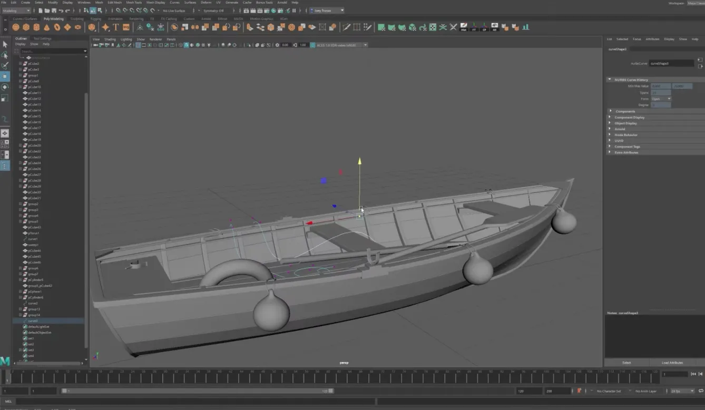Open the Modeling menu set dropdown
Viewport: 705px width, 410px height.
[16, 11]
